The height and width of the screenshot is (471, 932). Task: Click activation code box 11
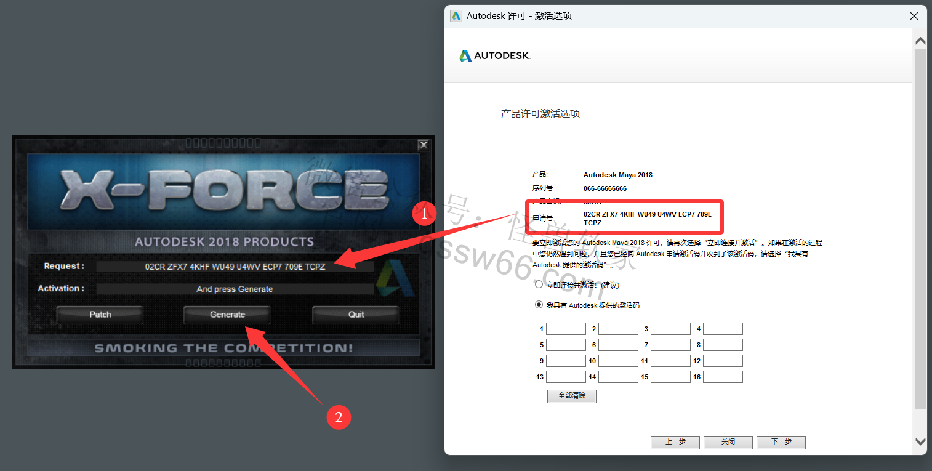pos(670,361)
